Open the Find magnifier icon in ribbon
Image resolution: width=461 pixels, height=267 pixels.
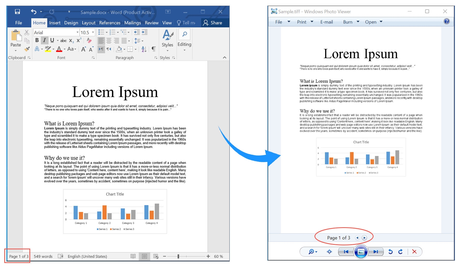click(185, 34)
